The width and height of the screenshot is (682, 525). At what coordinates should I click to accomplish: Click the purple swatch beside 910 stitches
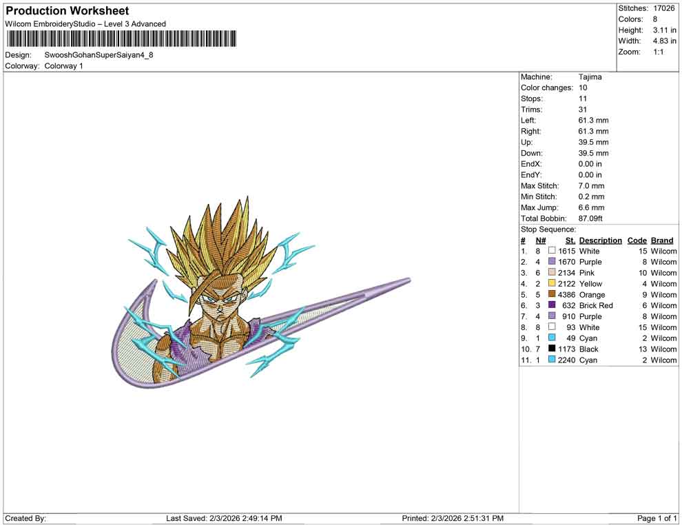point(552,316)
